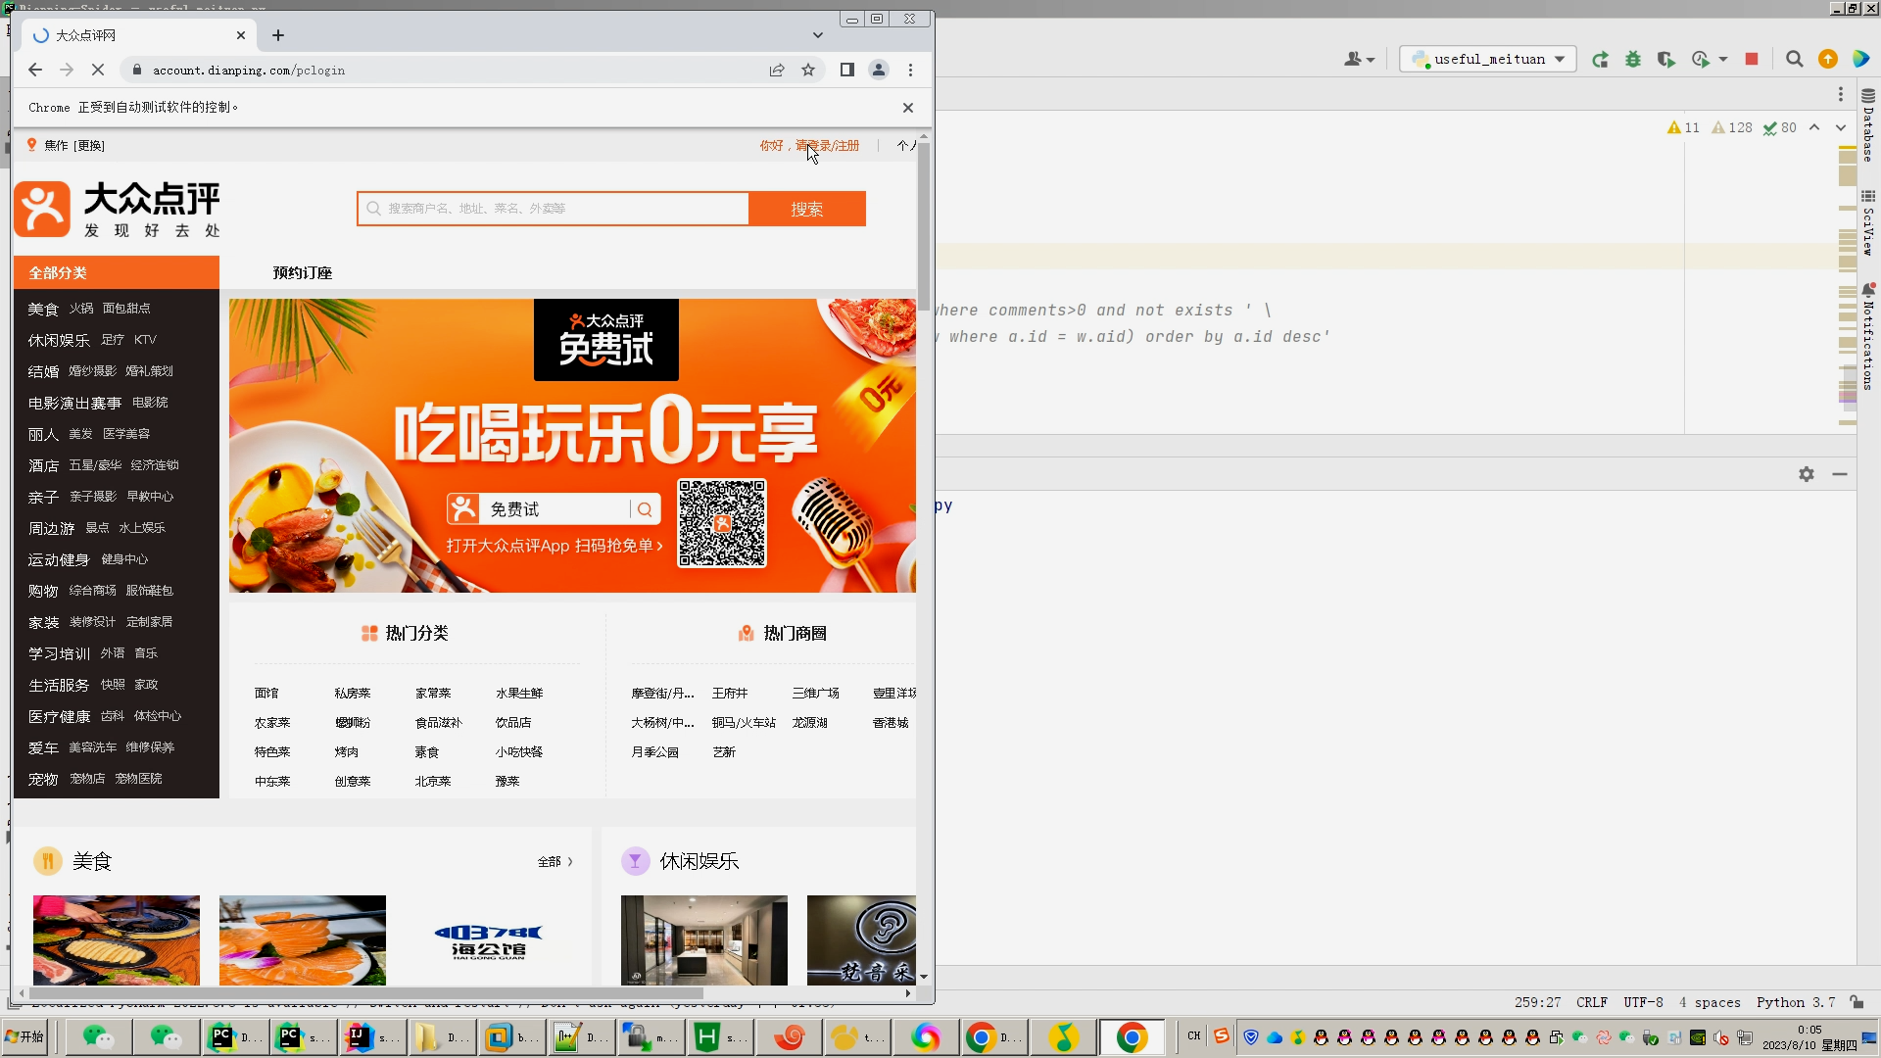Screen dimensions: 1881x1058
Task: Select 酒店 category in sidebar
Action: (x=43, y=465)
